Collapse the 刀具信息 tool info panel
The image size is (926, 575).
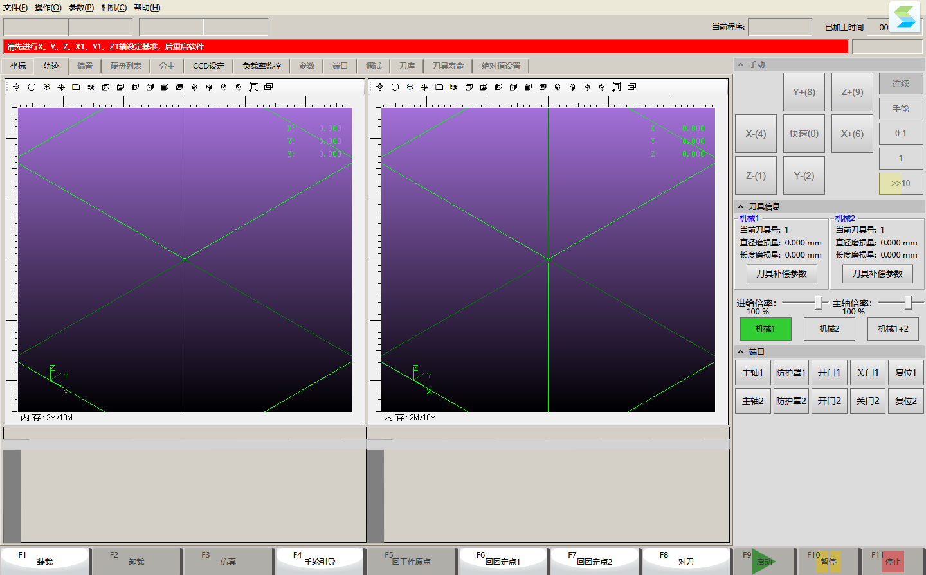coord(741,206)
